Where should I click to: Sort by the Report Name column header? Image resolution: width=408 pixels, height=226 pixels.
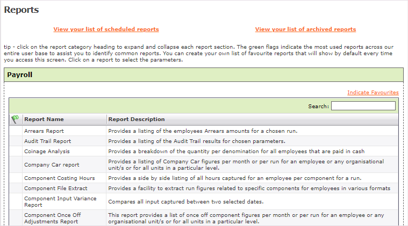tap(44, 119)
